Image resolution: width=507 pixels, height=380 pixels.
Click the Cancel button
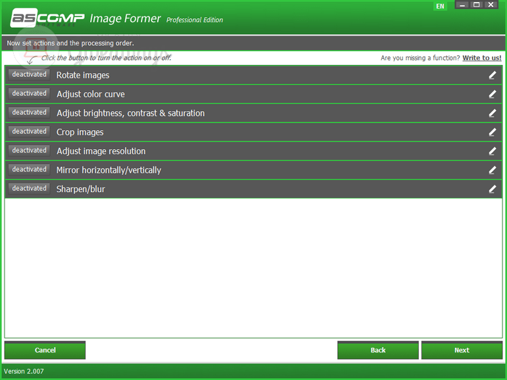[45, 350]
